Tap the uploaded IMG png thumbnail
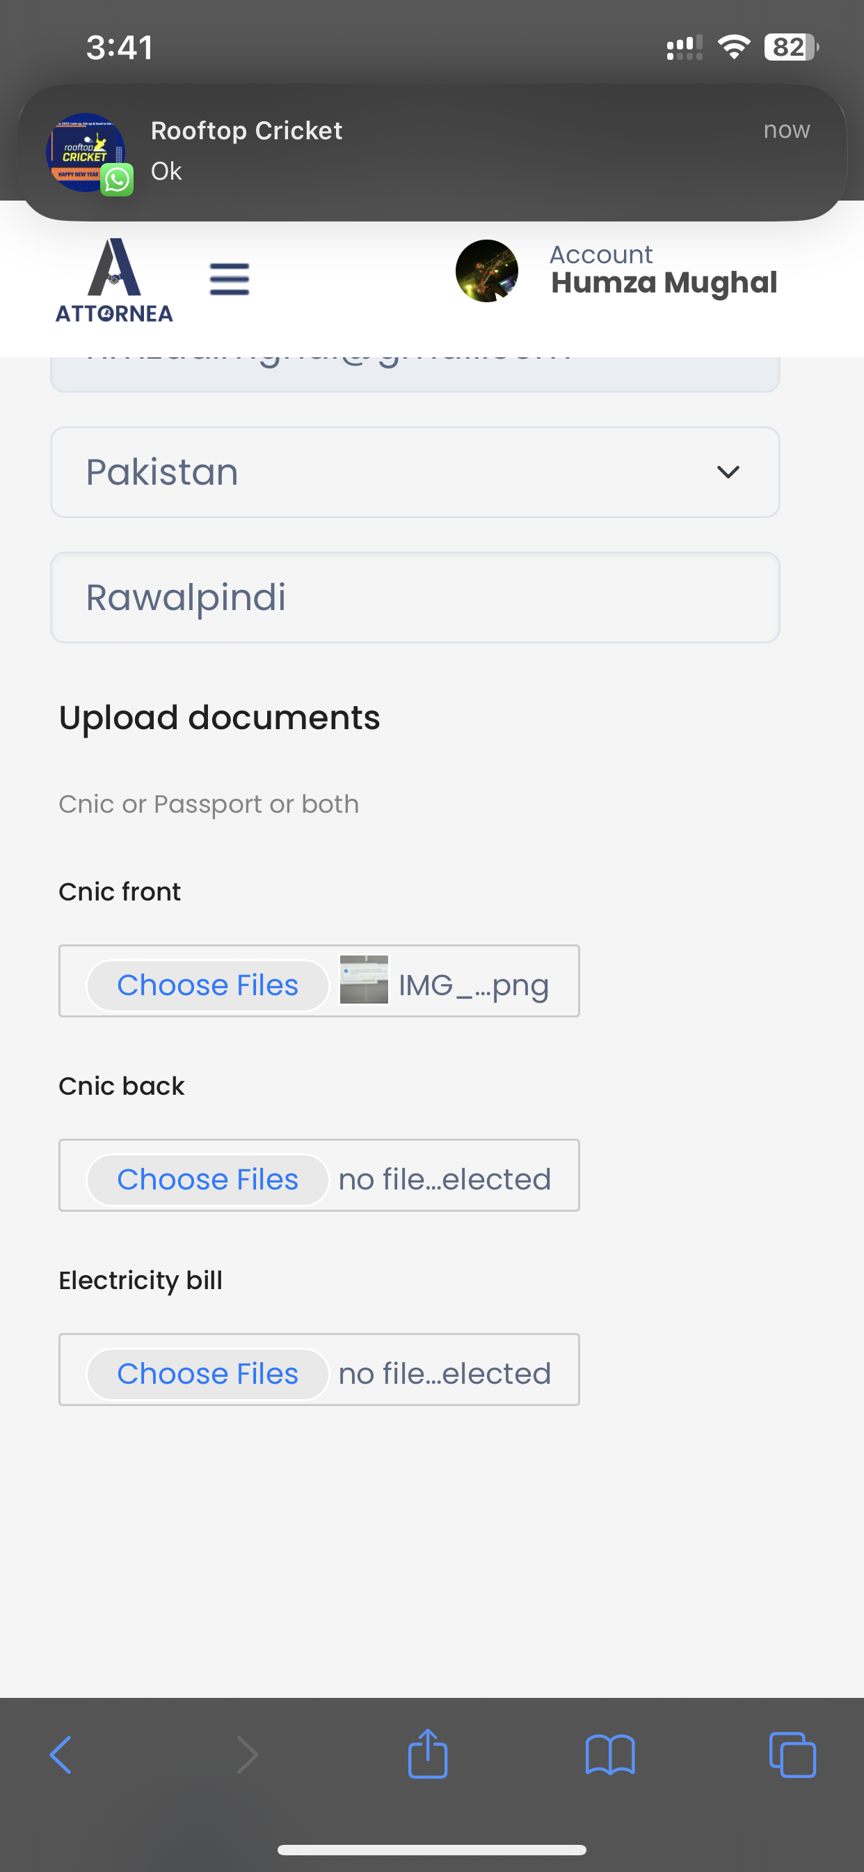 tap(364, 980)
